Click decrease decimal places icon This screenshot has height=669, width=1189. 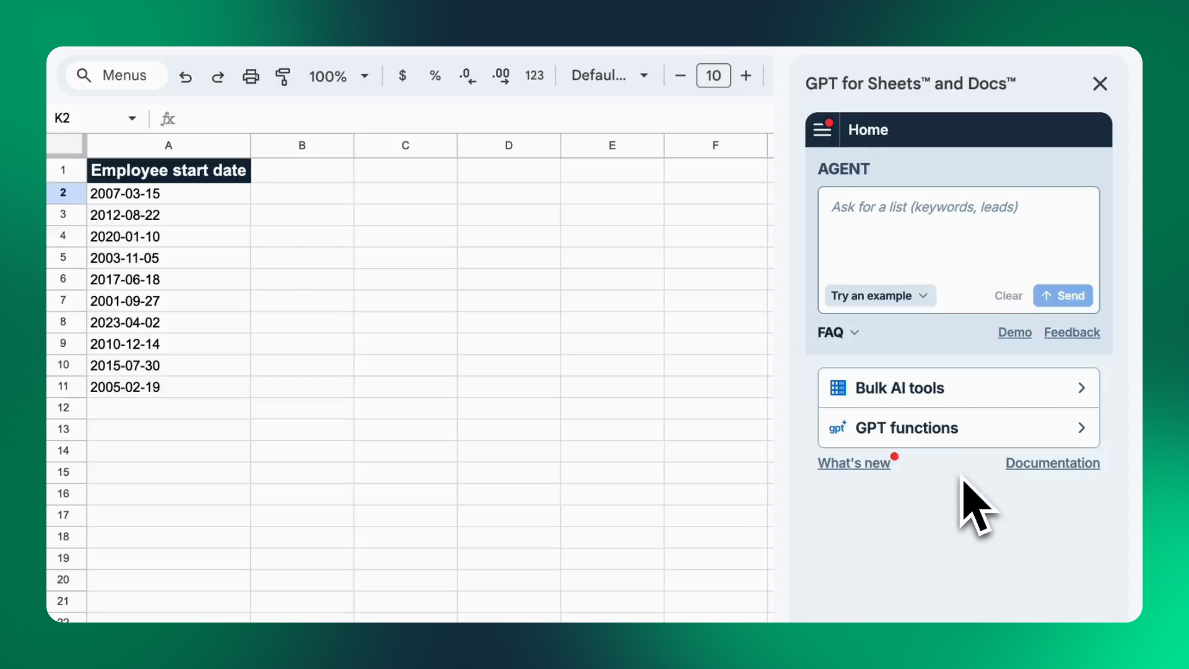[x=468, y=76]
